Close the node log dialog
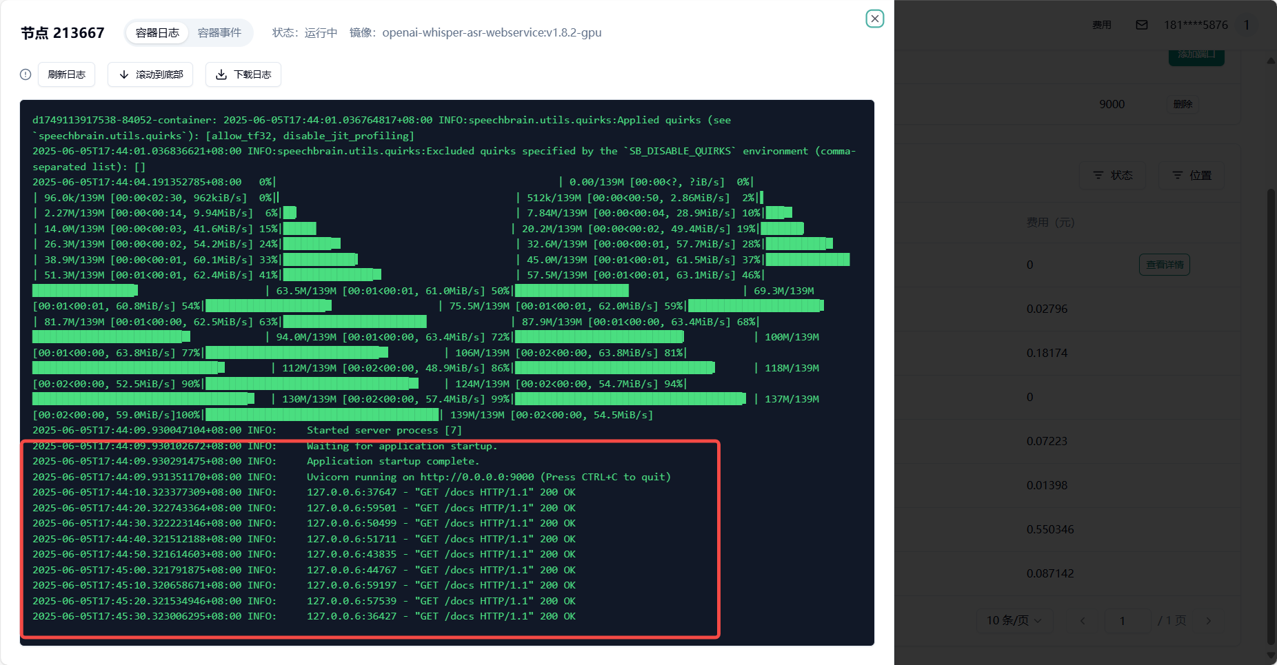The image size is (1277, 665). 874,19
